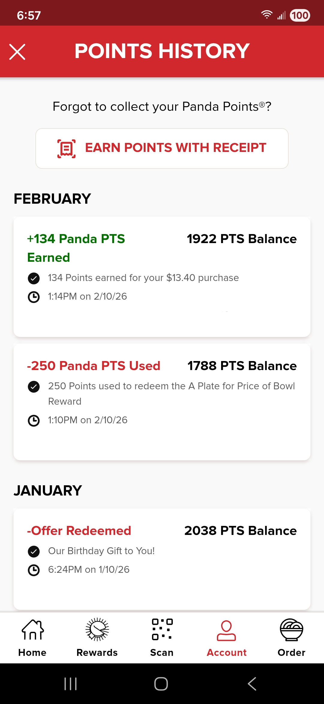This screenshot has height=704, width=324.
Task: Tap clock icon next to 1:10PM
Action: (x=34, y=421)
